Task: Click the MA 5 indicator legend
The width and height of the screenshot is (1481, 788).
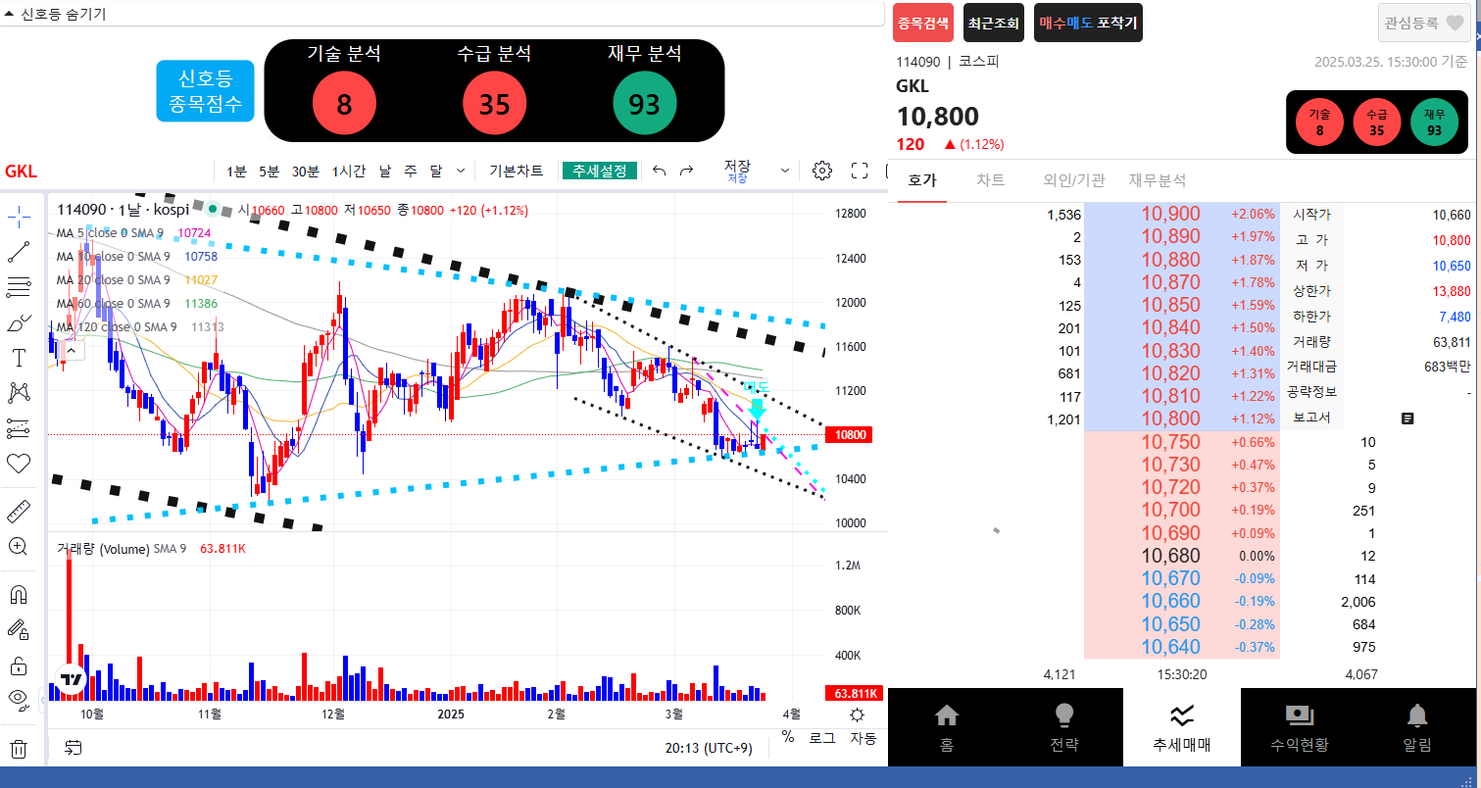Action: click(x=133, y=232)
